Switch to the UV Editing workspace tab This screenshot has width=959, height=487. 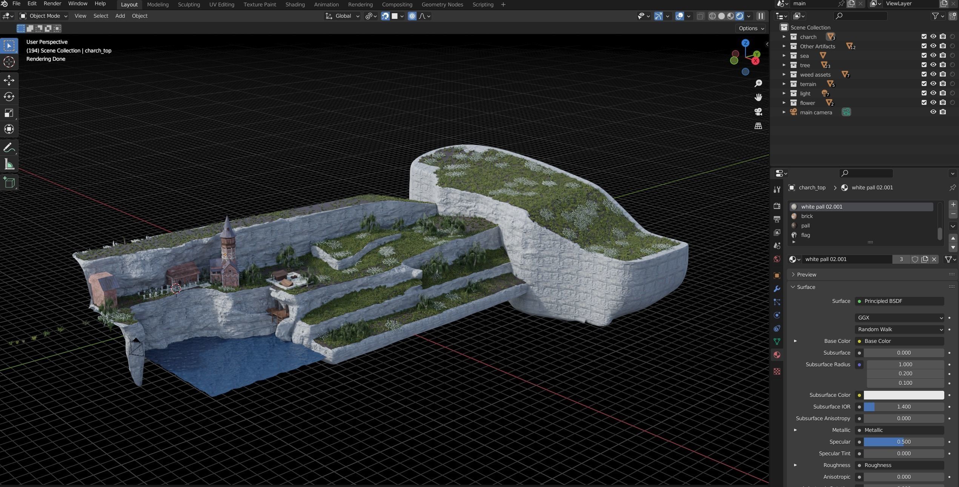[x=221, y=5]
